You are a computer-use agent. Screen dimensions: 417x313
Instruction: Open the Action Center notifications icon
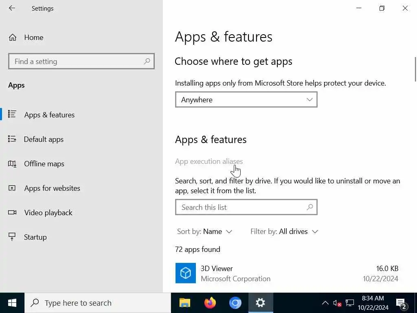click(x=402, y=303)
